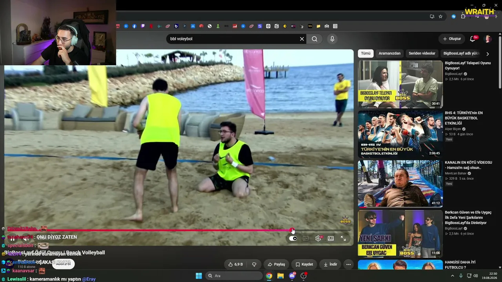Like the video showing 6,9 B likes
The width and height of the screenshot is (502, 282).
click(235, 264)
